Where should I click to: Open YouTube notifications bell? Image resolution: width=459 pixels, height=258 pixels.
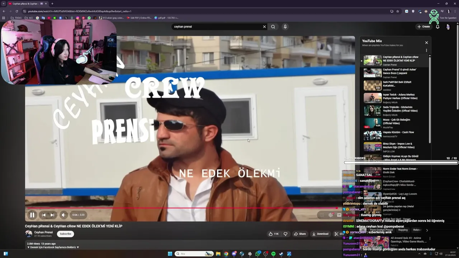437,27
